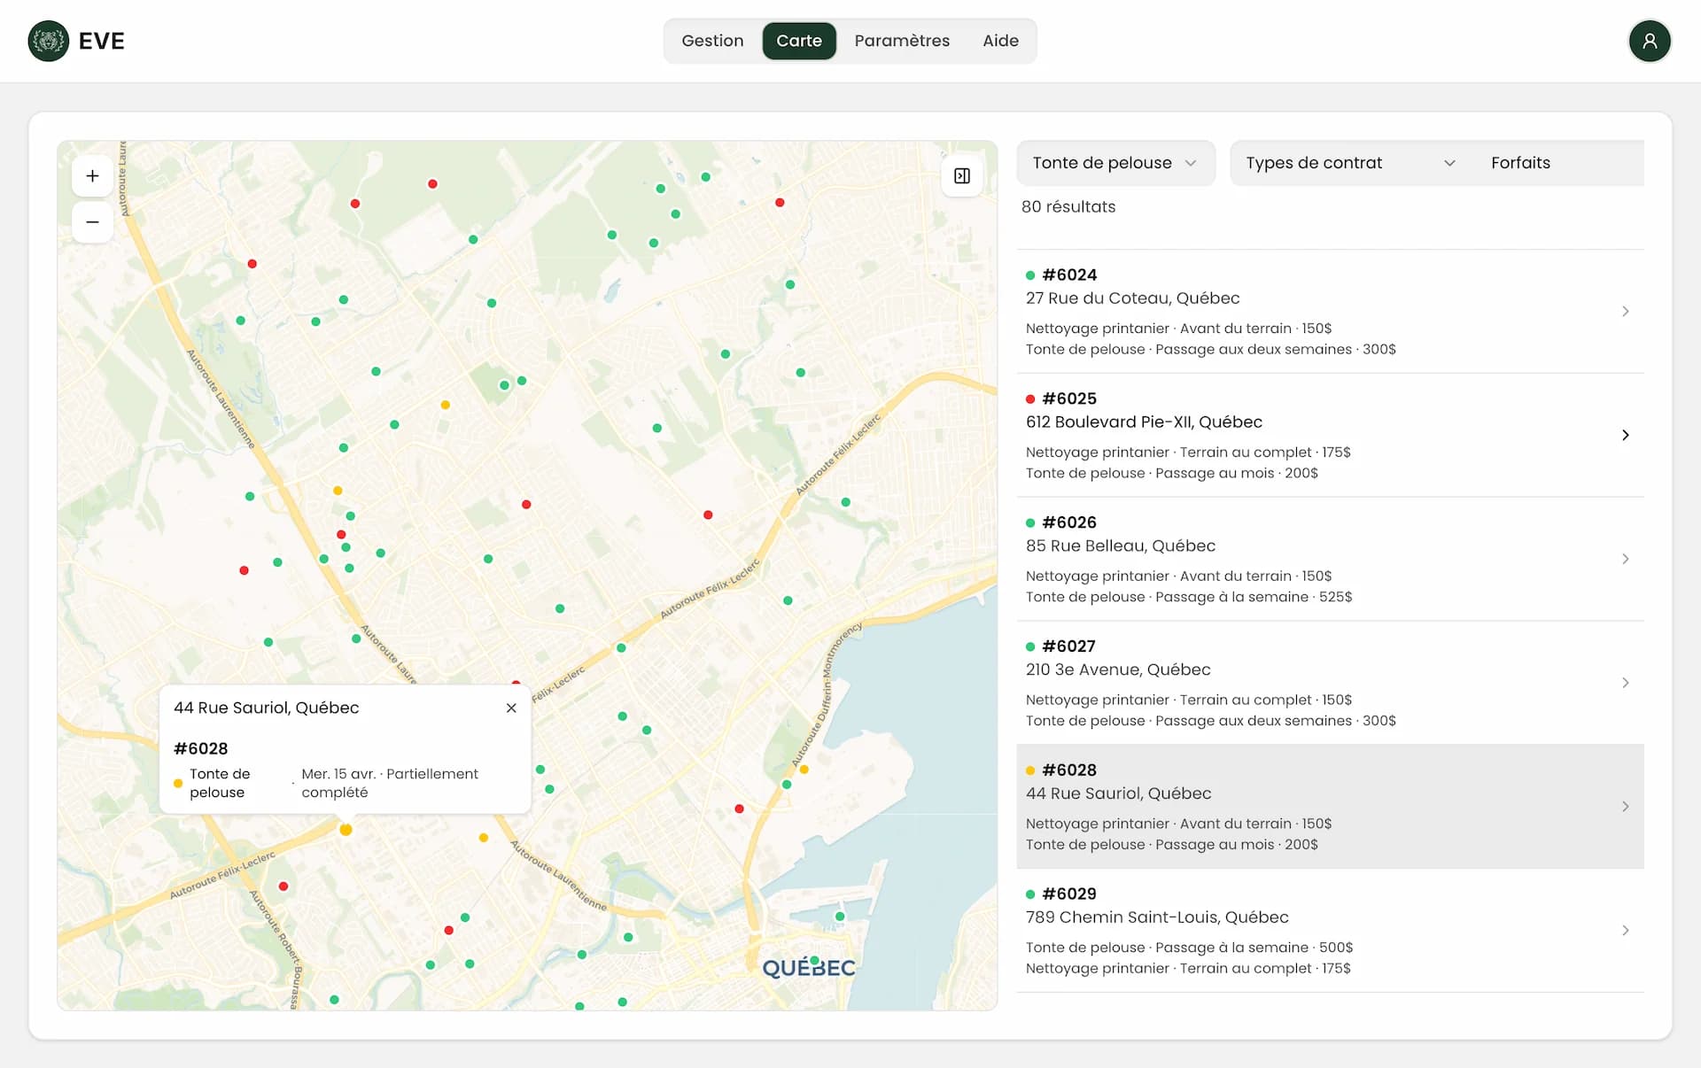Click the large yellow selected map marker
Viewport: 1701px width, 1068px height.
click(346, 830)
